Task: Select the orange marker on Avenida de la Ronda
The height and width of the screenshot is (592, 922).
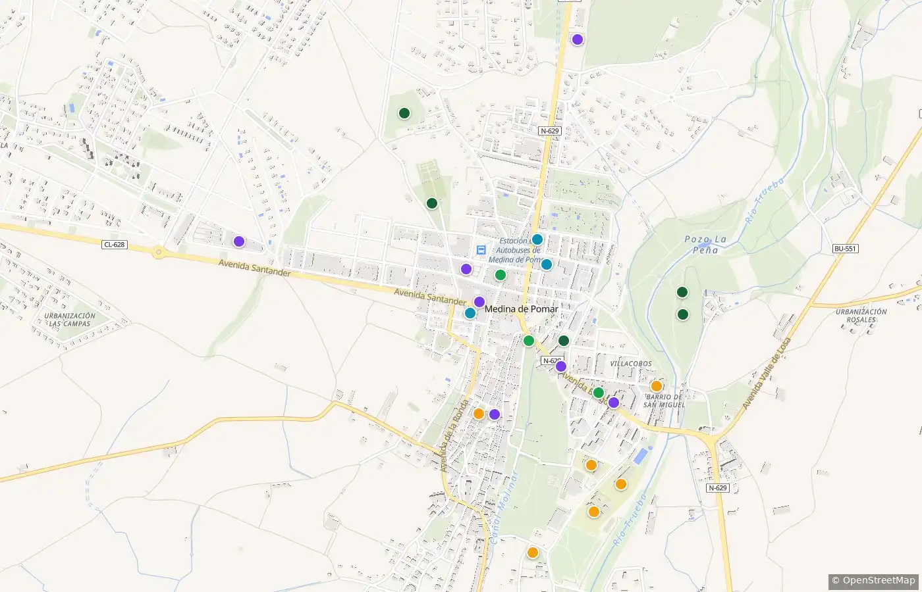Action: pos(479,414)
